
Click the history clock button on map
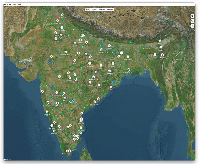point(192,21)
